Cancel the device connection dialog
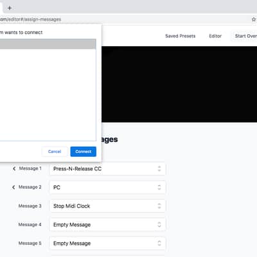Image resolution: width=257 pixels, height=257 pixels. [55, 152]
